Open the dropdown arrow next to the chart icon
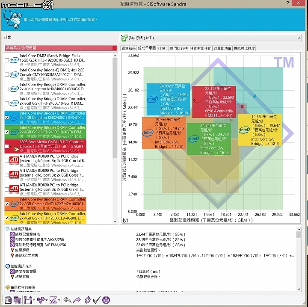The width and height of the screenshot is (308, 307). 59,300
